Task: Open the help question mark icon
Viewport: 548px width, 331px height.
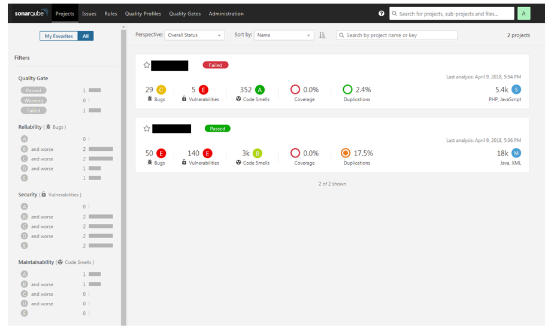Action: point(382,13)
